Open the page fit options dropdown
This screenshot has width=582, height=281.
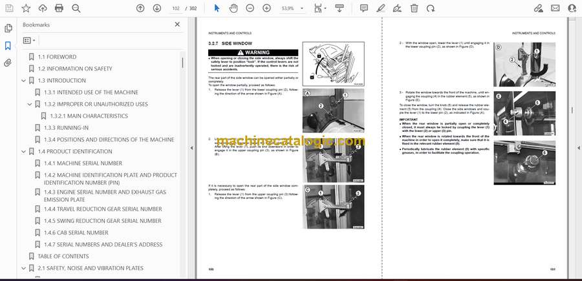pyautogui.click(x=320, y=8)
